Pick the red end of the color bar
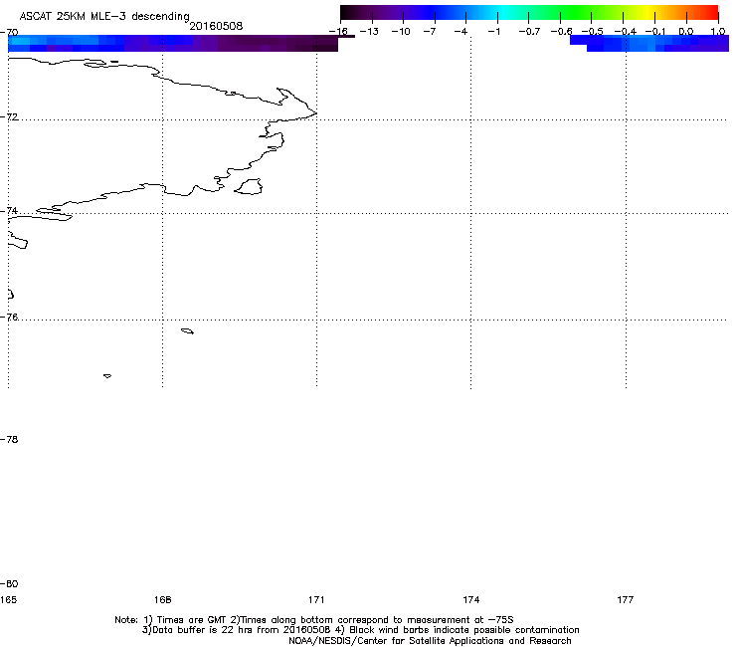 point(709,12)
